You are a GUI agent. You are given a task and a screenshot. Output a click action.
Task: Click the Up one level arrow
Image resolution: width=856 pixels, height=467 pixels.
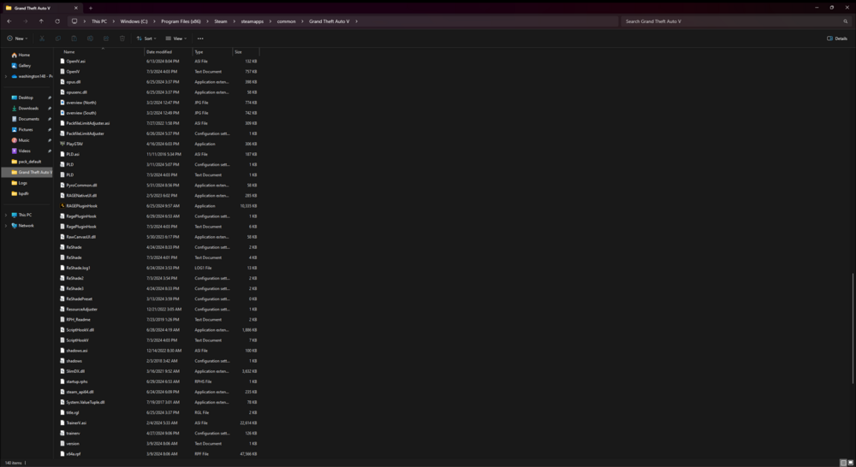[41, 21]
